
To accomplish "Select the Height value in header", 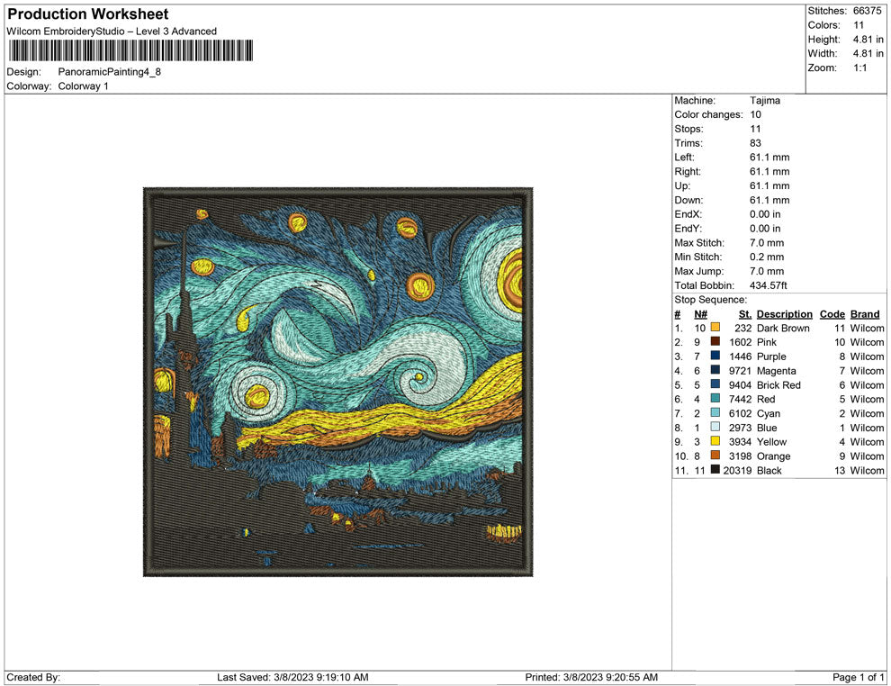I will pos(868,40).
